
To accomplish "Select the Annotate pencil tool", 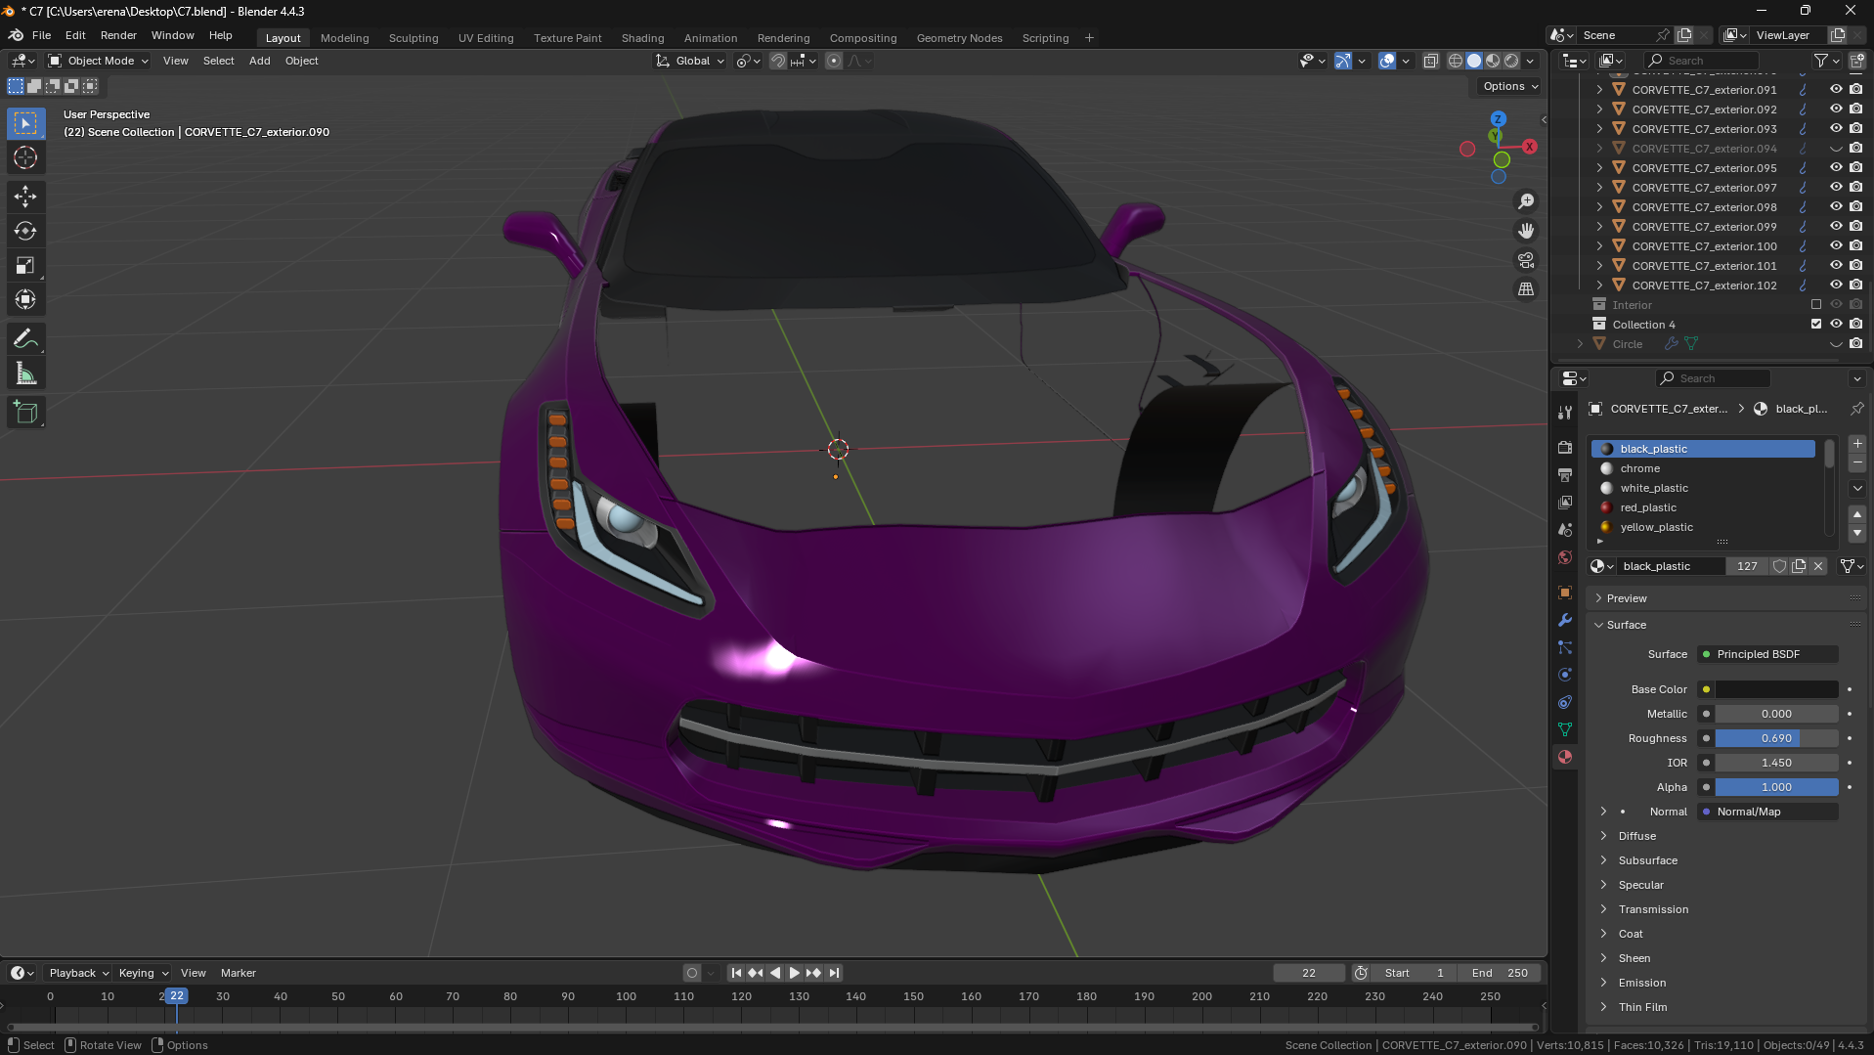I will click(x=25, y=339).
